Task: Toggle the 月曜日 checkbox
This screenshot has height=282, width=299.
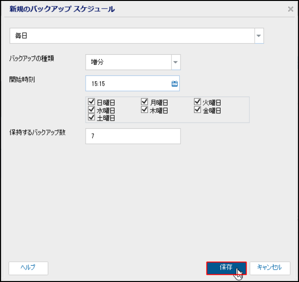Action: click(145, 102)
